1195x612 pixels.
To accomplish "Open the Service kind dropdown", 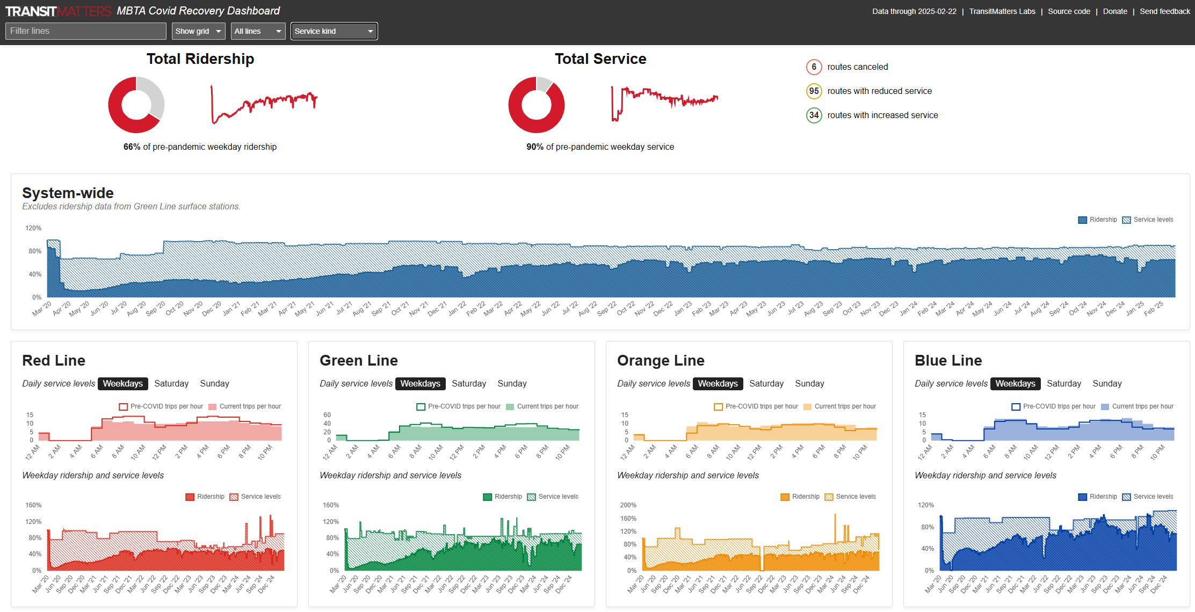I will tap(334, 31).
